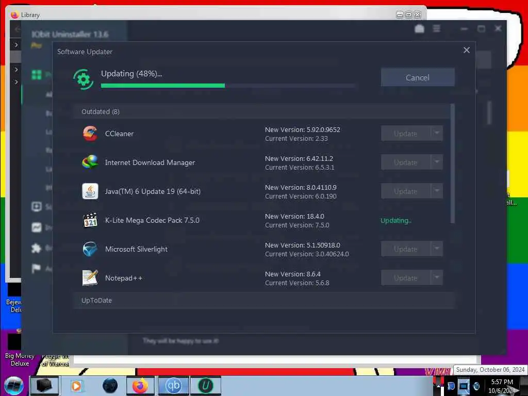Open Microsoft Silverlight update dropdown arrow
528x396 pixels.
(437, 249)
